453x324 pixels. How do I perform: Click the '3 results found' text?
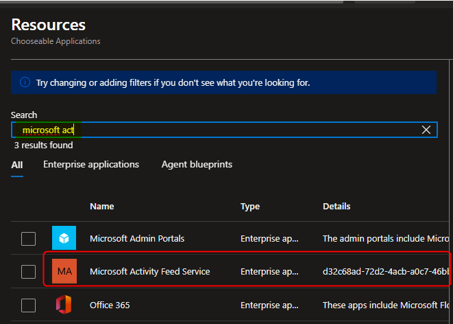point(44,145)
